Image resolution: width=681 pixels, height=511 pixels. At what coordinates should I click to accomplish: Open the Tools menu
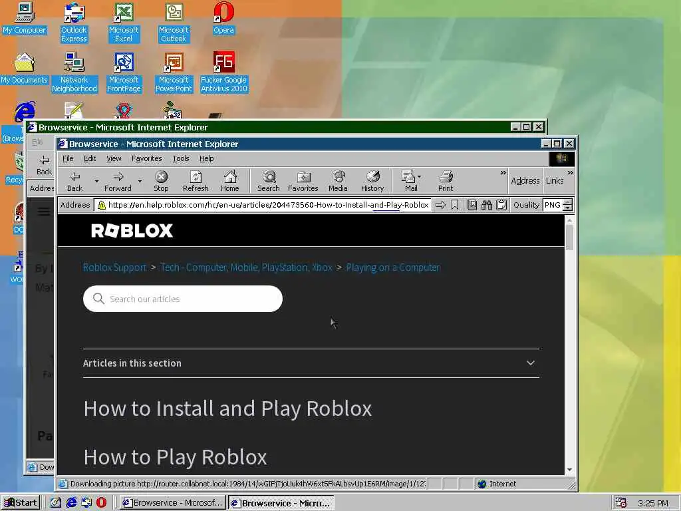tap(181, 158)
